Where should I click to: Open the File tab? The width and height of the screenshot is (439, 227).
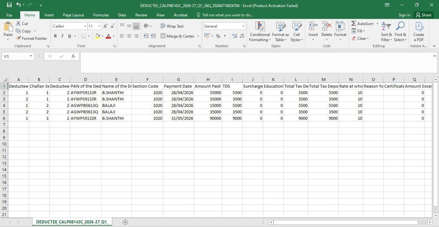coord(9,15)
